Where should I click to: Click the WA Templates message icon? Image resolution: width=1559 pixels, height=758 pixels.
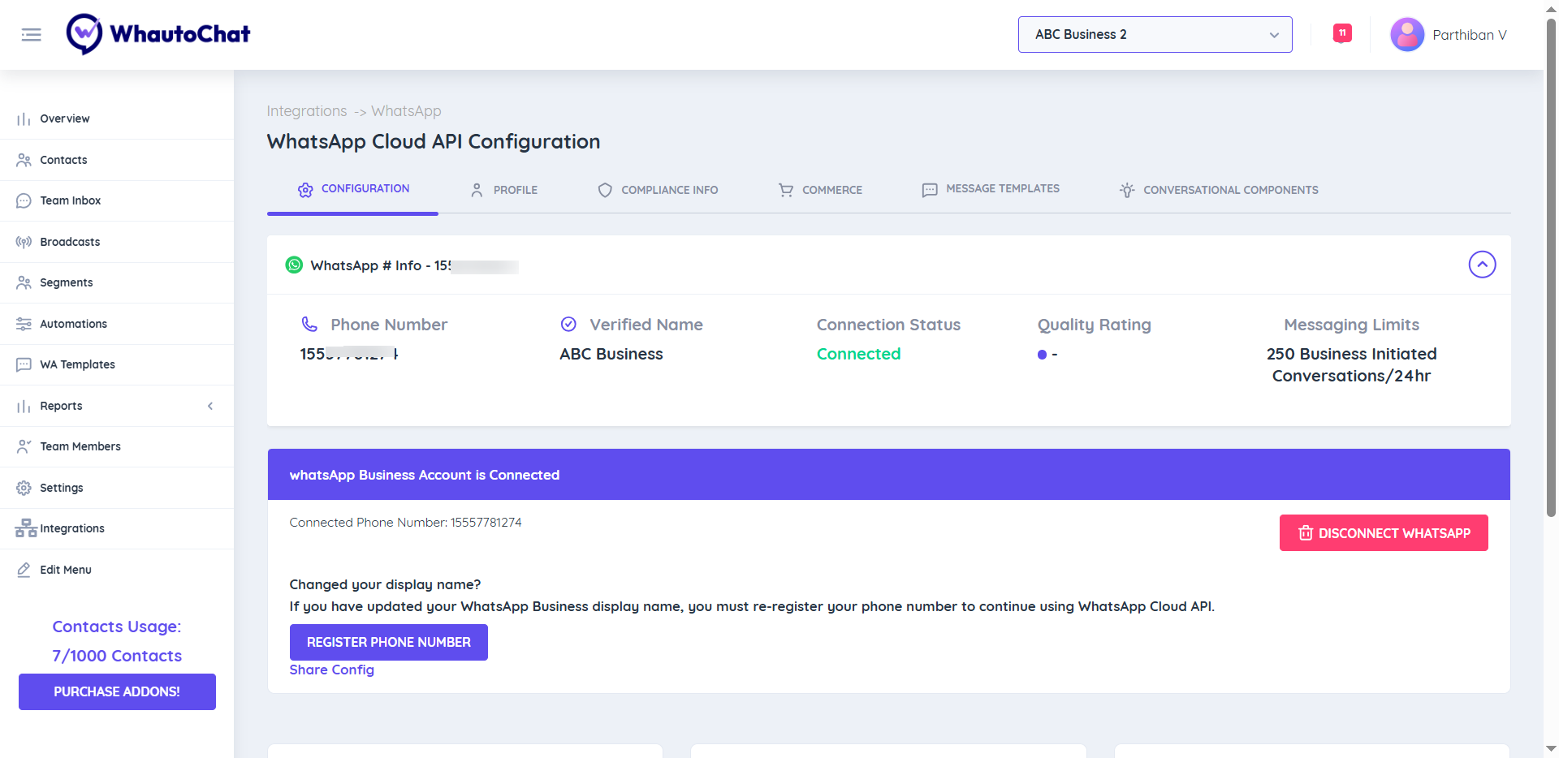tap(24, 364)
